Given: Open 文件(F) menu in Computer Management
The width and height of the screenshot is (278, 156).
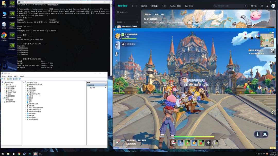Looking at the screenshot, I should 4,76.
